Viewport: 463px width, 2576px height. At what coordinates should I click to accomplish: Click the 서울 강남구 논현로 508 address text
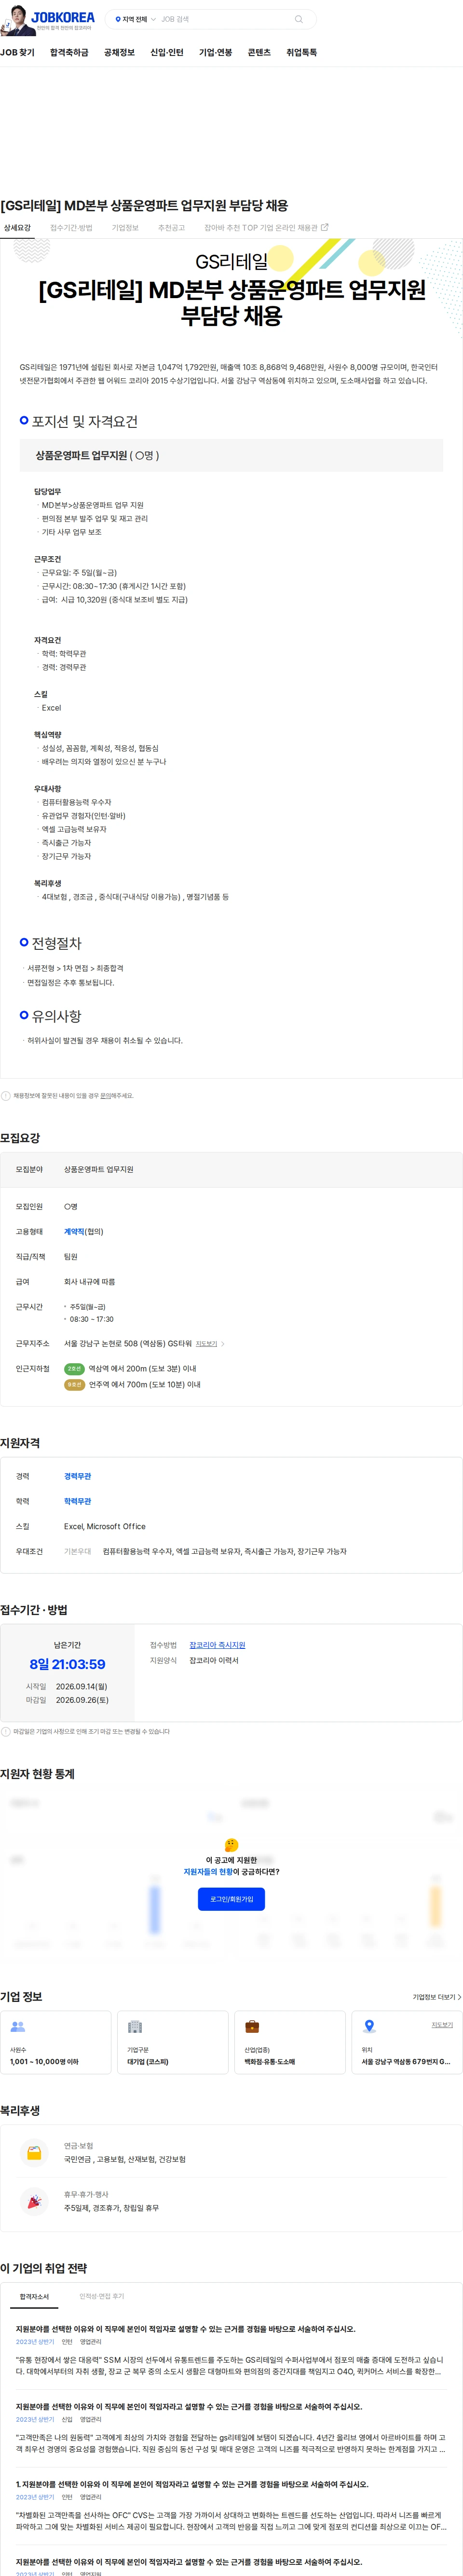[x=128, y=1343]
